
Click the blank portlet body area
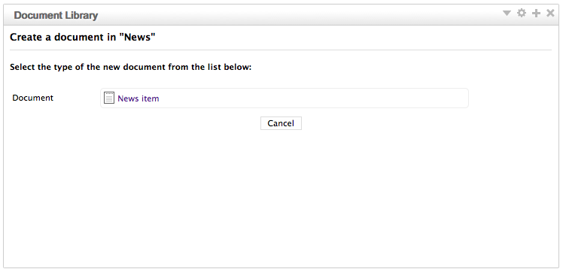(x=281, y=197)
